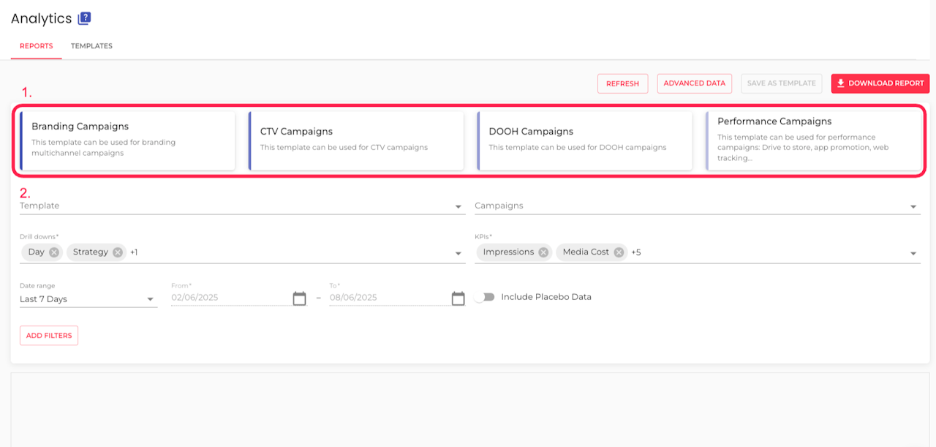Toggle Include Placebo Data switch

point(484,297)
